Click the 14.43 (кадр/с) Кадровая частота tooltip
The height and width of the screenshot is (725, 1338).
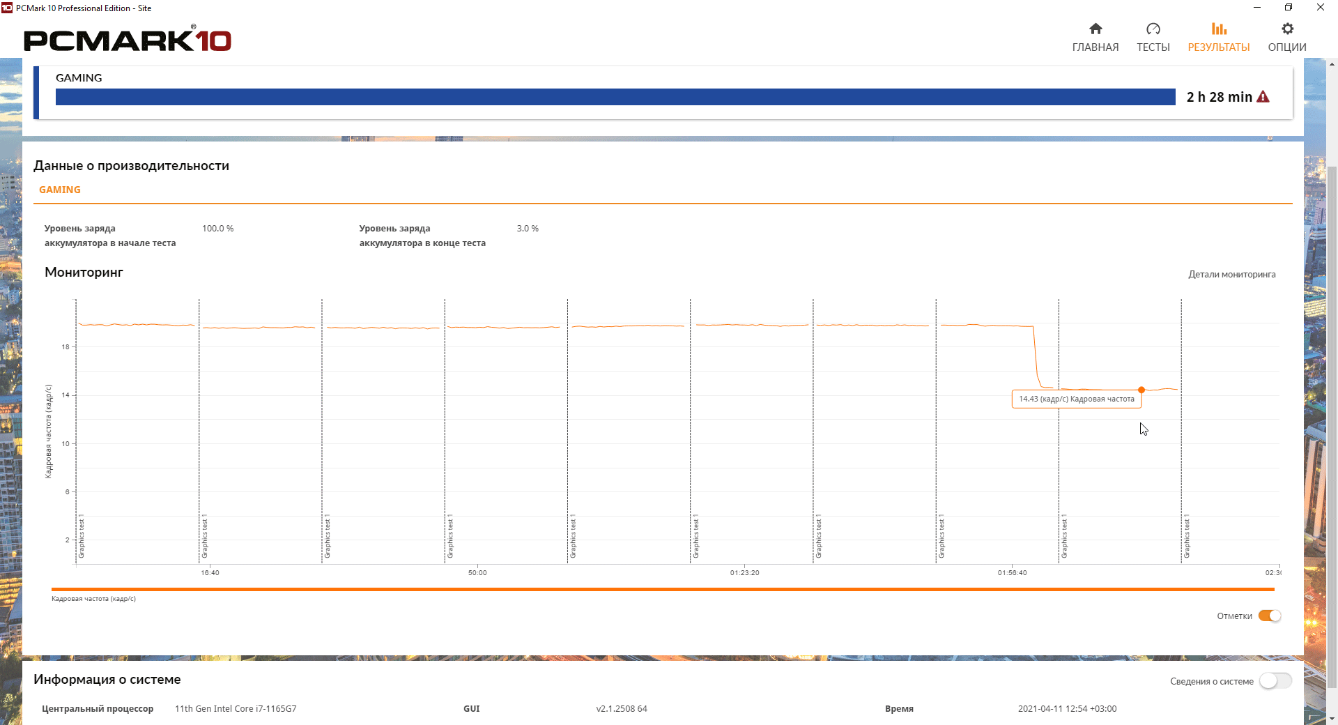click(1077, 399)
